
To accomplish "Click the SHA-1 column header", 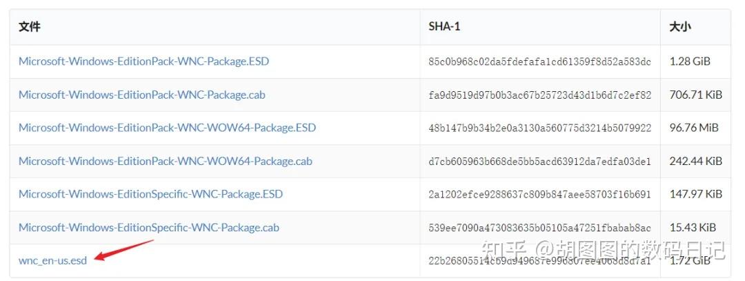I will point(444,27).
